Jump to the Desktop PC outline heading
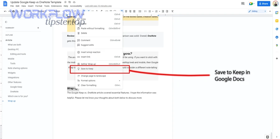The height and width of the screenshot is (139, 280). click(13, 49)
